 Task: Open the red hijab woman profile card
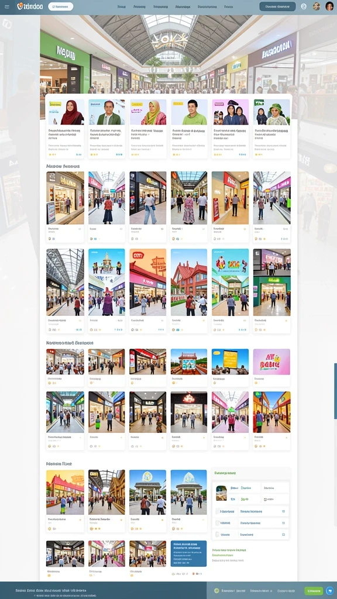click(x=66, y=129)
